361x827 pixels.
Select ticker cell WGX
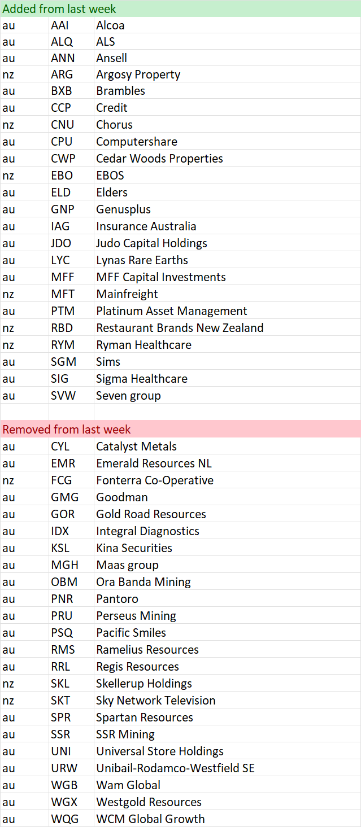pyautogui.click(x=71, y=802)
